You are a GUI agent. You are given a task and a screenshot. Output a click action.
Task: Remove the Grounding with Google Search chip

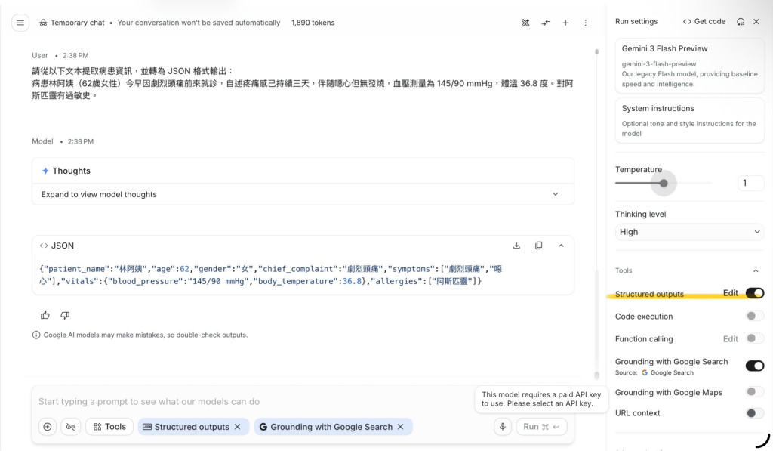[x=400, y=427]
